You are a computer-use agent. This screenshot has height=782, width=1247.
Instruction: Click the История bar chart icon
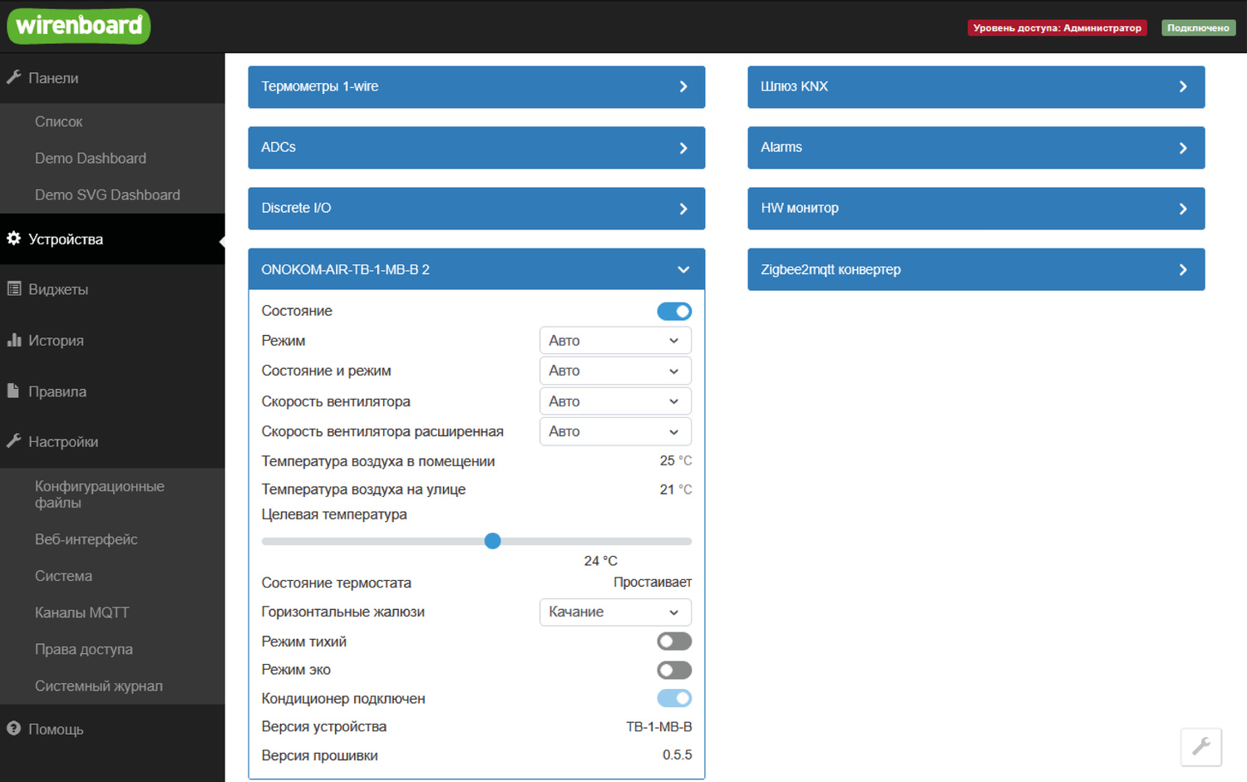pyautogui.click(x=13, y=340)
